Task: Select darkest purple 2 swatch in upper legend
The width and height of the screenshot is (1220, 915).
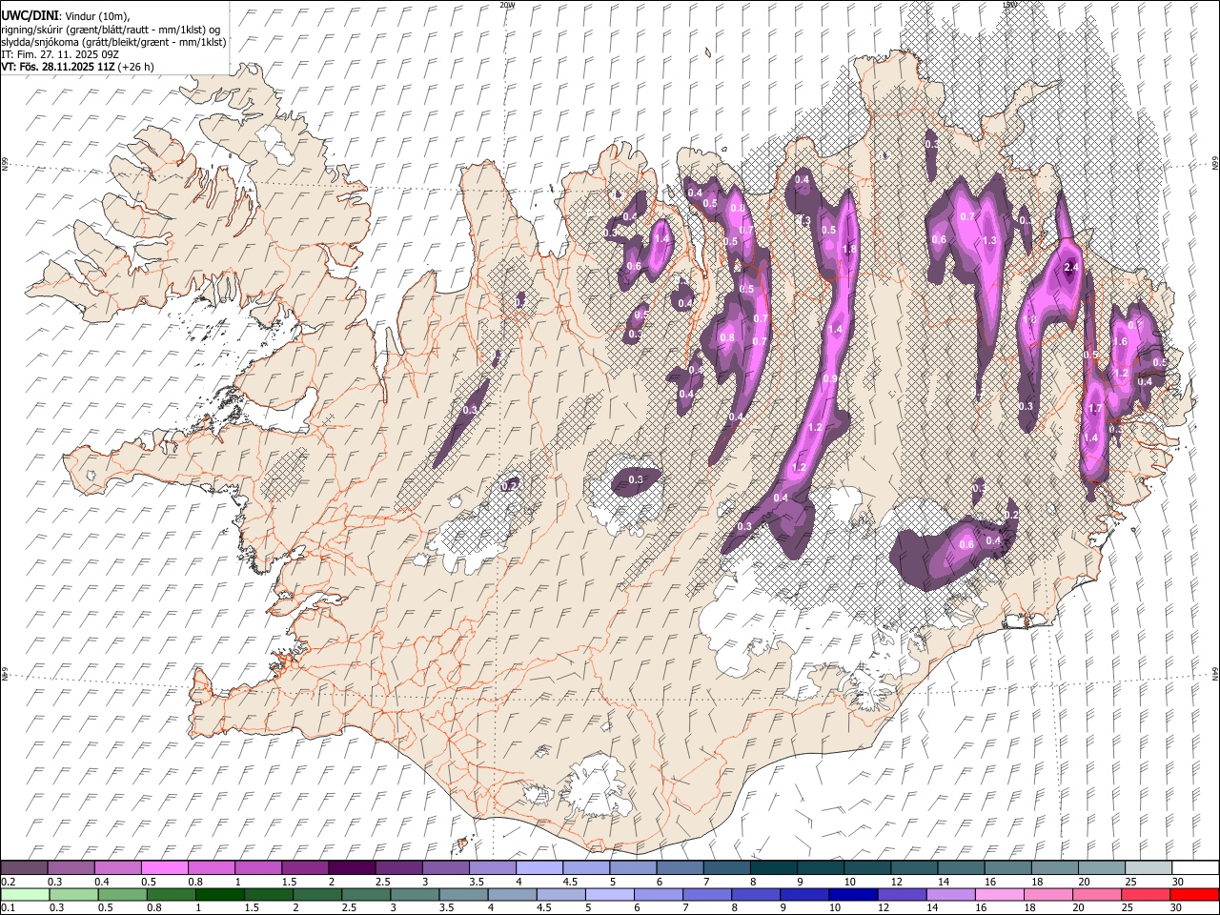Action: (352, 867)
